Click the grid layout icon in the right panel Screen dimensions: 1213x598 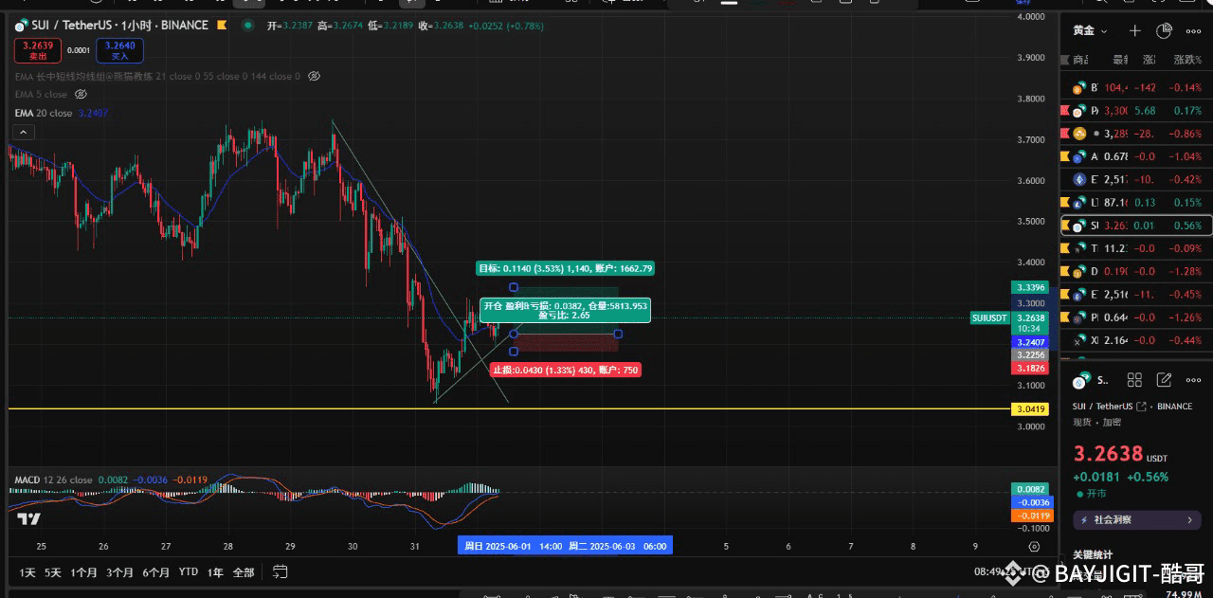pos(1134,379)
